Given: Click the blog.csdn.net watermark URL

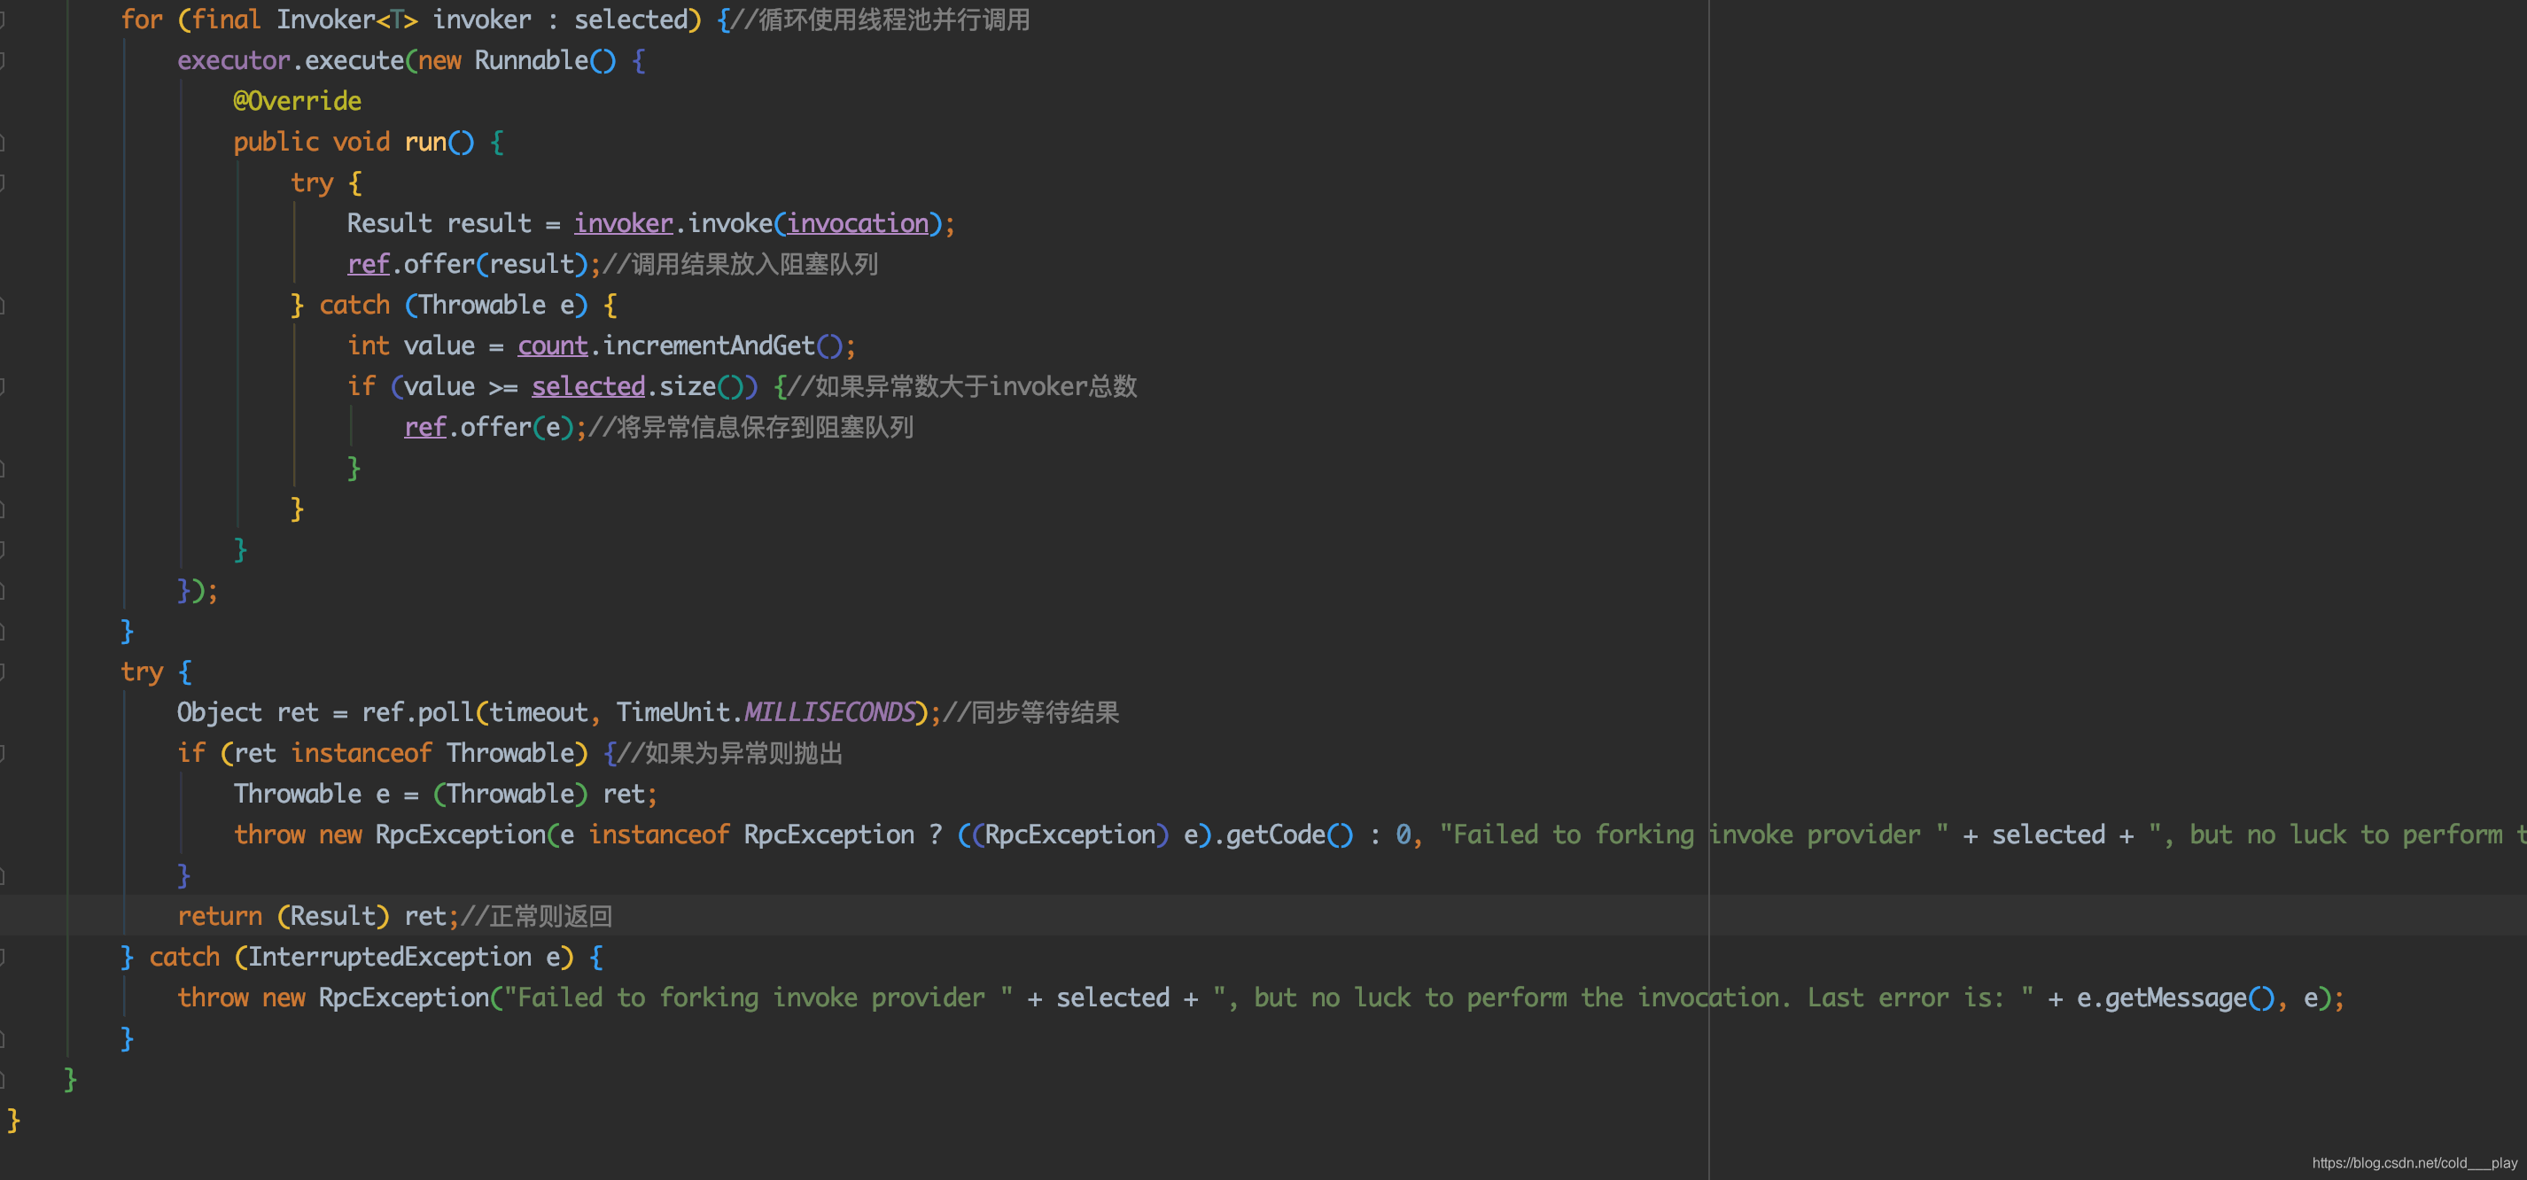Looking at the screenshot, I should [2414, 1162].
